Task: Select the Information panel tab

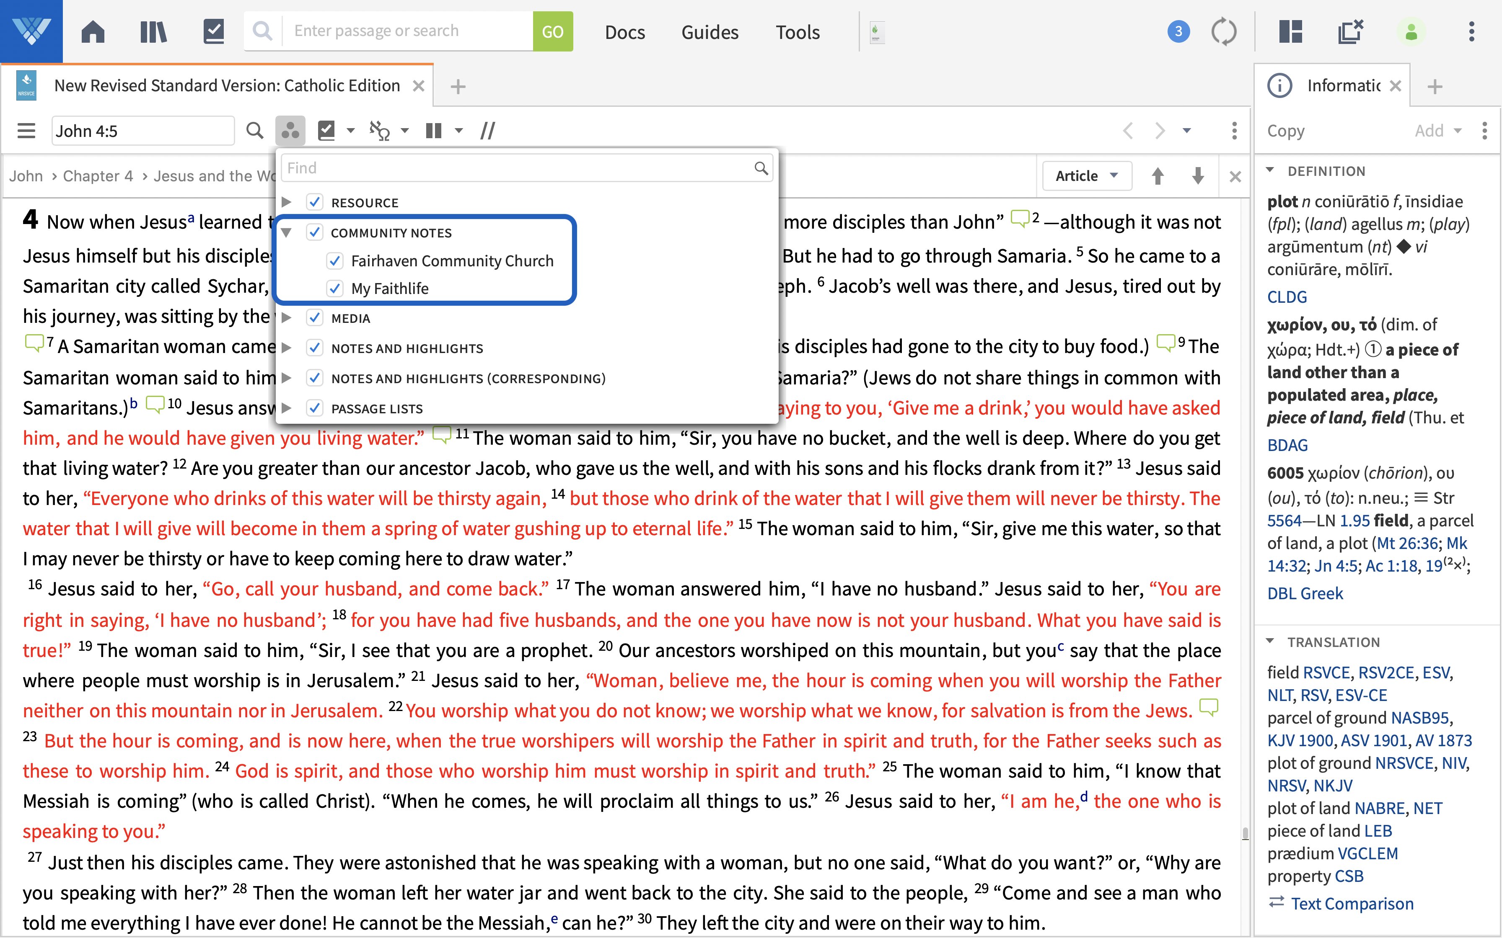Action: click(x=1343, y=85)
